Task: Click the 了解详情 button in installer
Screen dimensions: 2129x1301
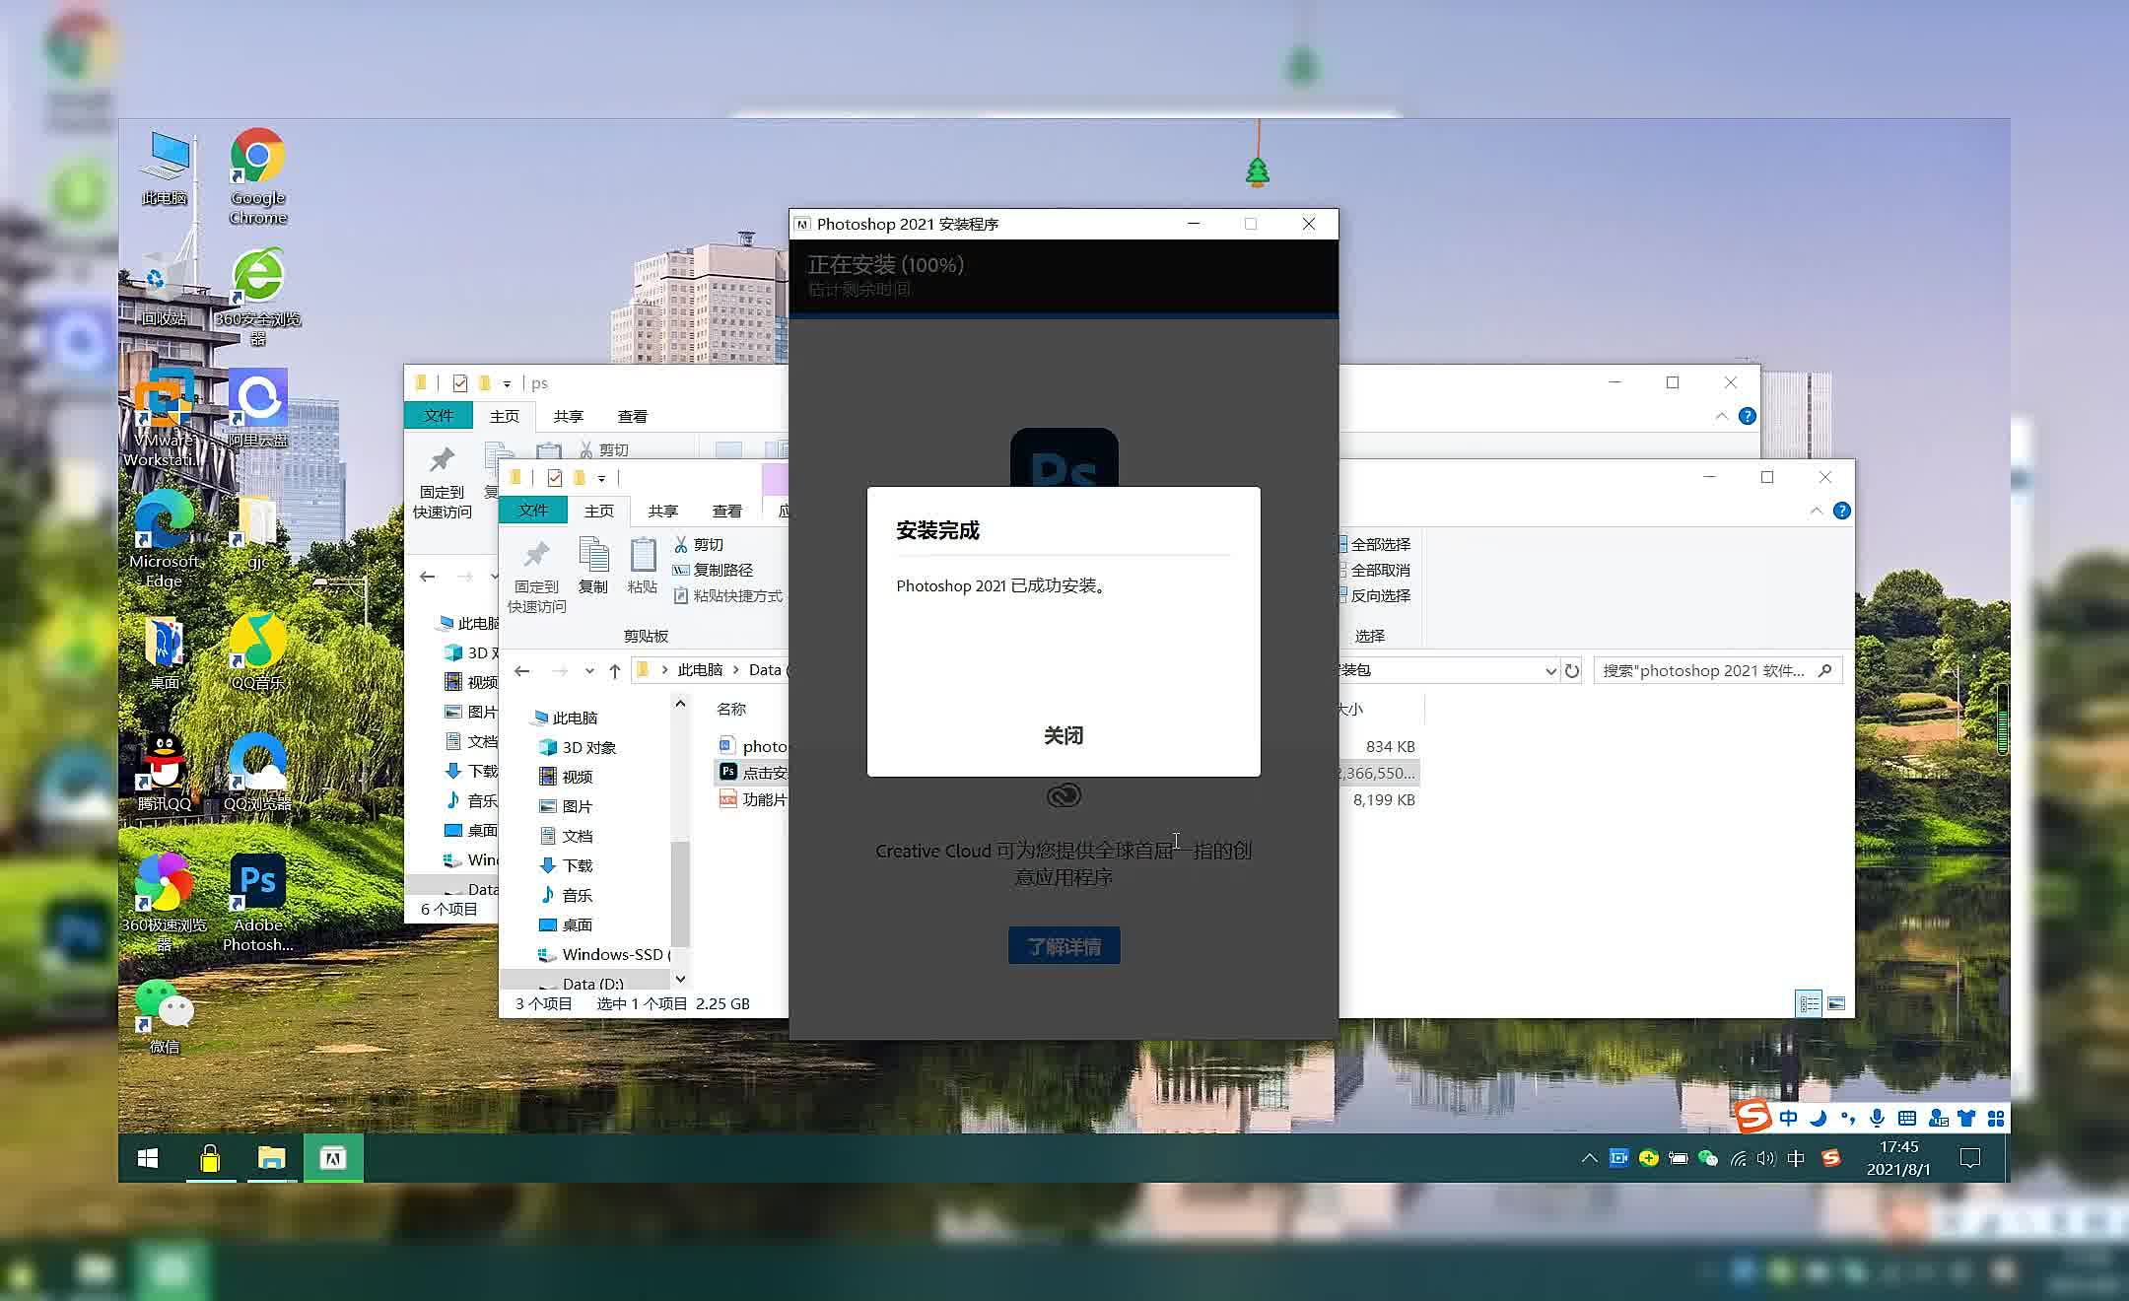Action: coord(1064,946)
